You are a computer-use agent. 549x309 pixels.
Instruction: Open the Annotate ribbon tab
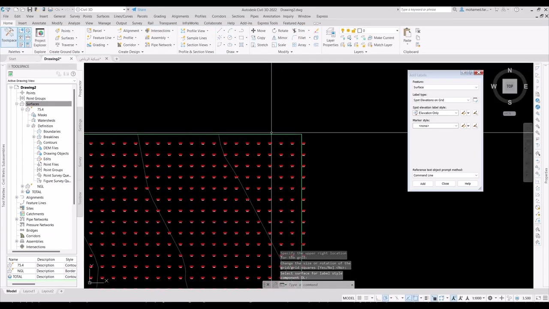[x=39, y=23]
